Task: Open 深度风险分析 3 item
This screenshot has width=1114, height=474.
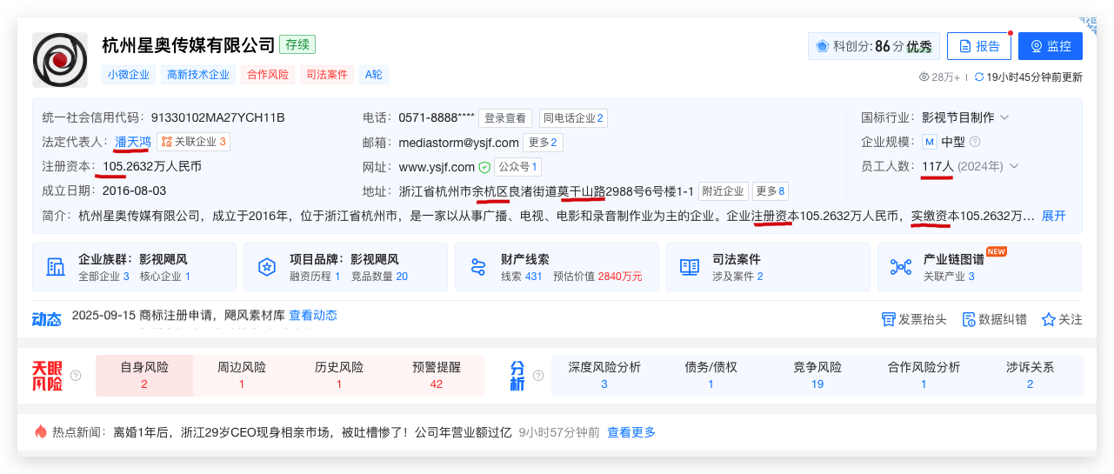Action: click(x=604, y=375)
